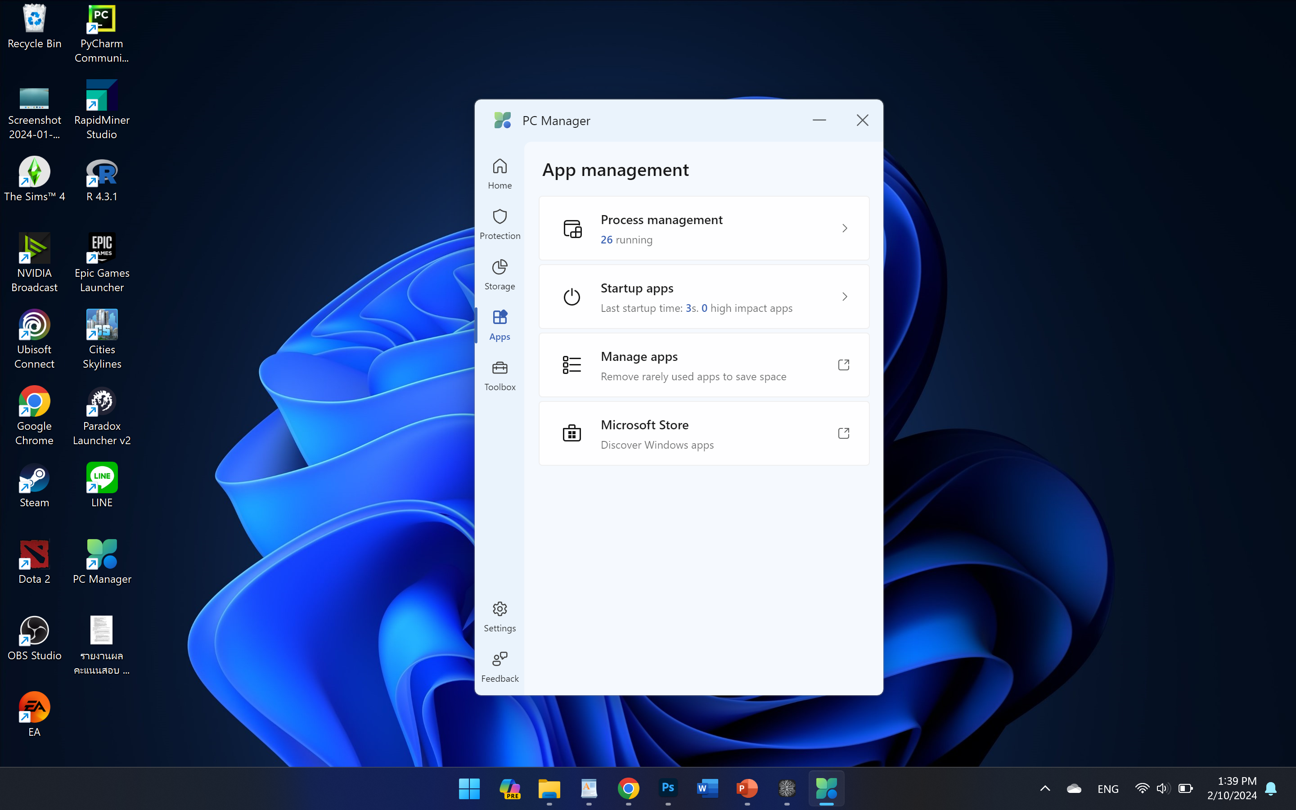
Task: Click the App management heading
Action: click(615, 170)
